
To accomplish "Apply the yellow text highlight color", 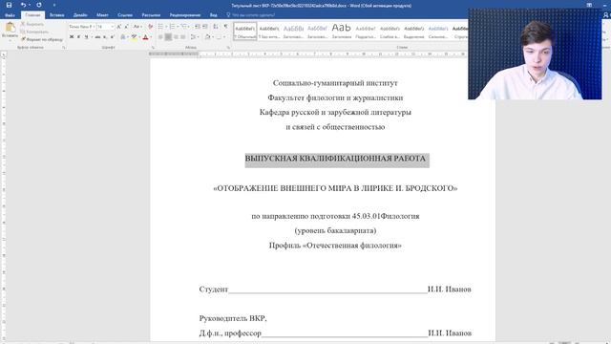I will coord(134,37).
